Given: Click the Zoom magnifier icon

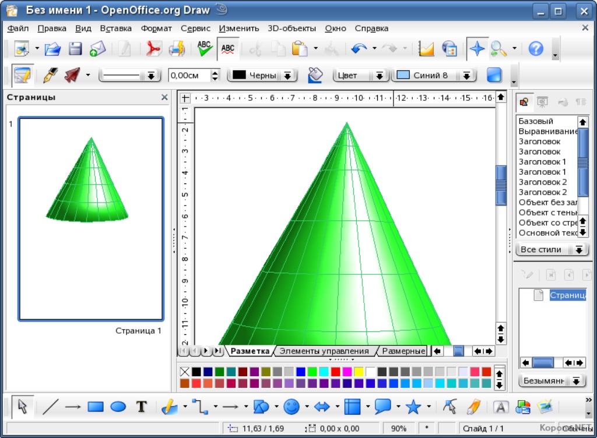Looking at the screenshot, I should click(x=498, y=49).
